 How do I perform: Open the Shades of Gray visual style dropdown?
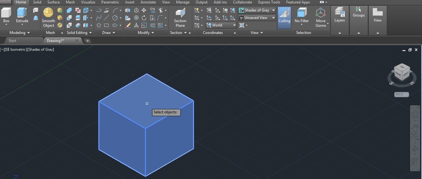click(x=257, y=10)
